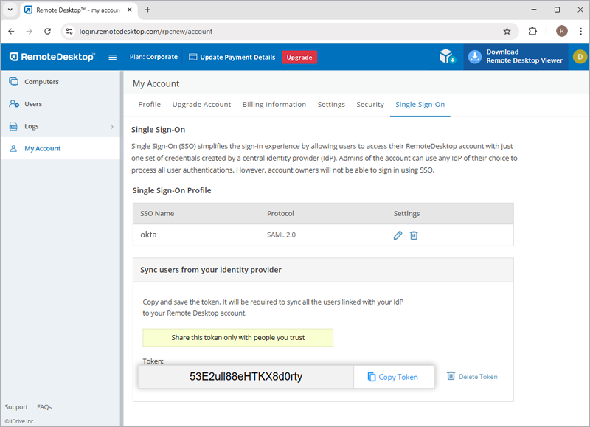Click Delete Token
The width and height of the screenshot is (590, 427).
[472, 377]
